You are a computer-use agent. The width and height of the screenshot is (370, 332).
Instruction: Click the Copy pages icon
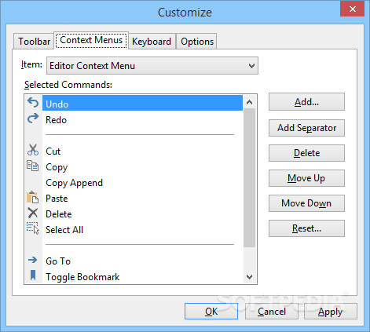(x=33, y=166)
